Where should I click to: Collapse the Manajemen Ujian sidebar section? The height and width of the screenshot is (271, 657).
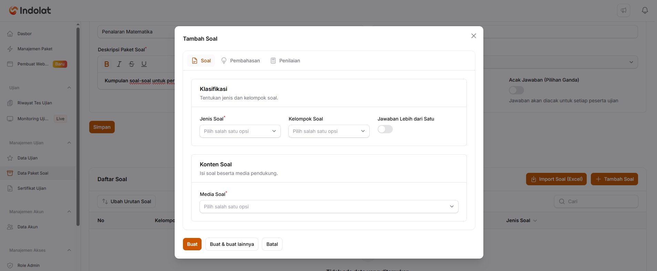coord(69,143)
